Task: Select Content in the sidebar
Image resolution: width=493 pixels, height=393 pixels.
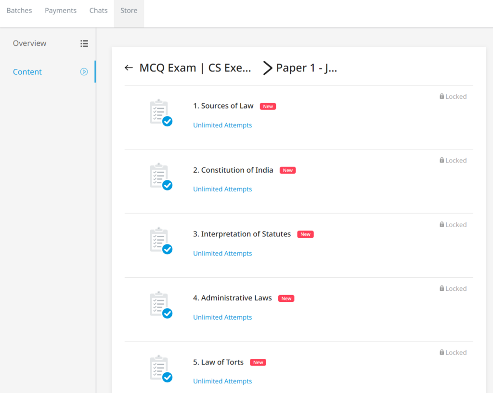Action: point(27,71)
